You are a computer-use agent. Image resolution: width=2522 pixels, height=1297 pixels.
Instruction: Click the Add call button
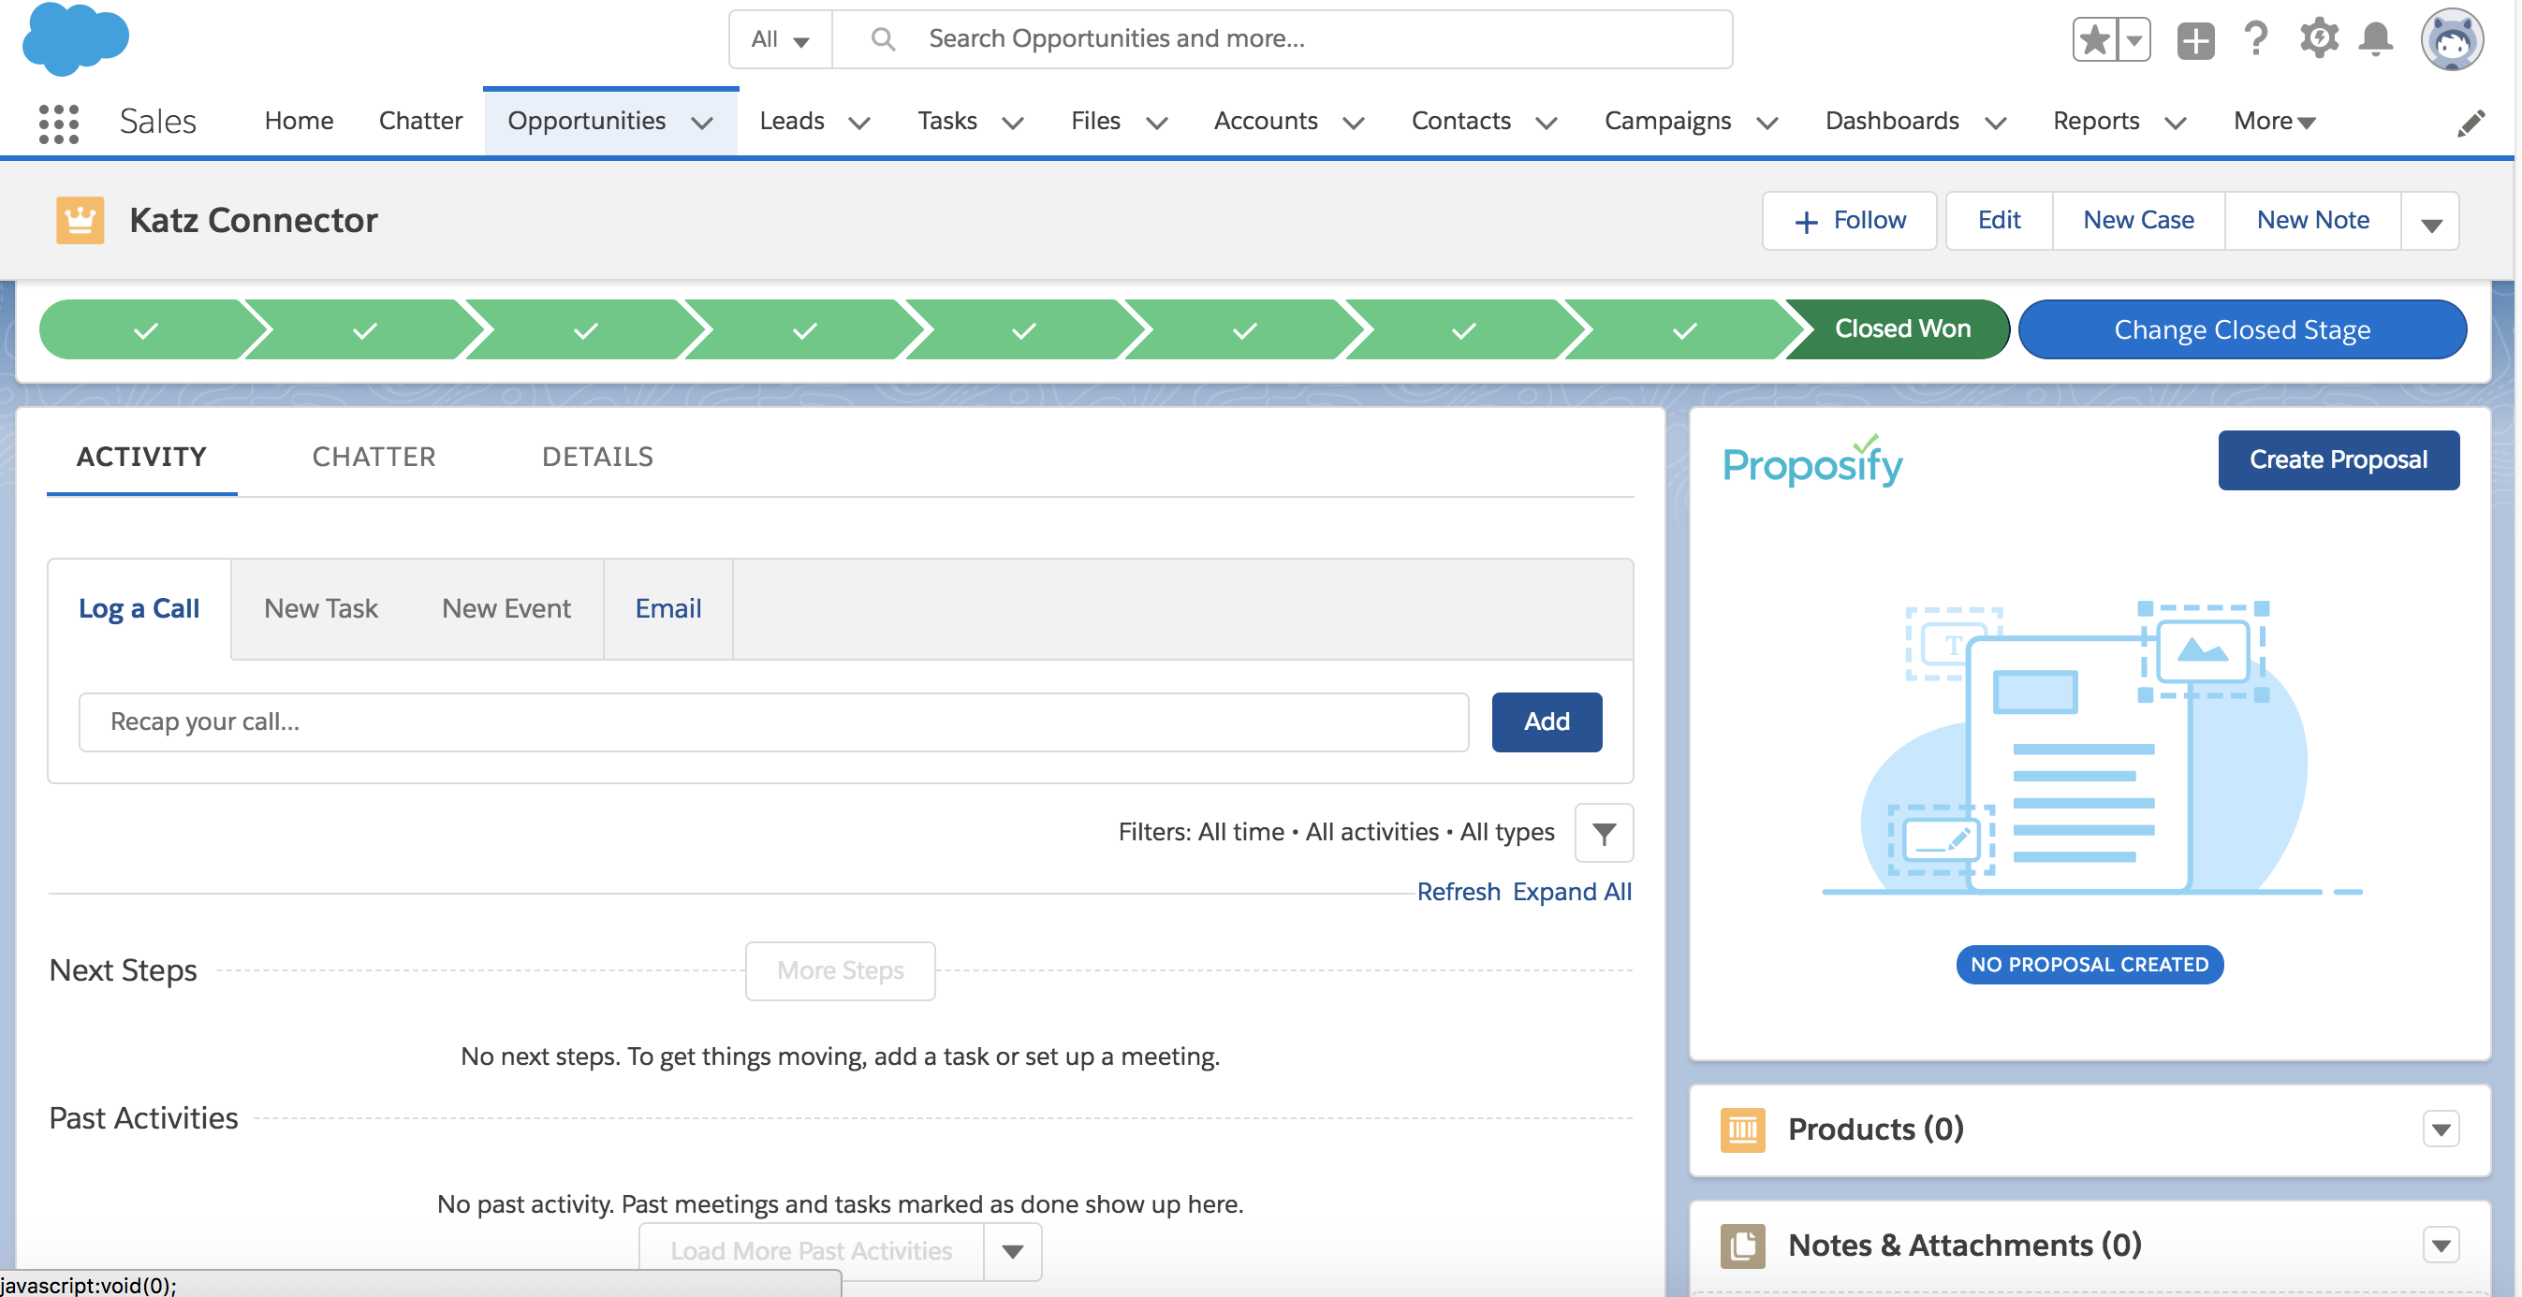pos(1547,722)
